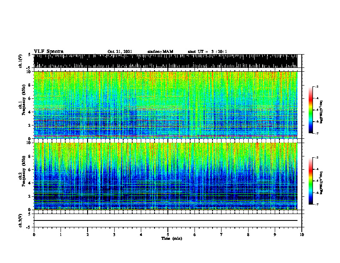Click the "Time (min)" axis title

[x=172, y=239]
